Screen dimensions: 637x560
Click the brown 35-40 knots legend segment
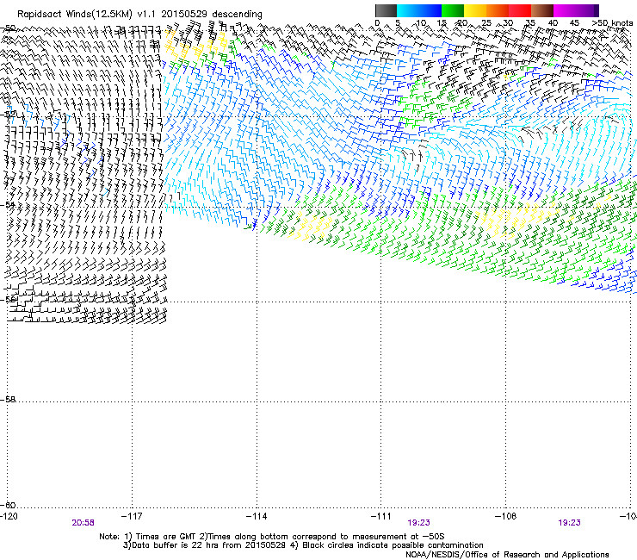point(542,10)
